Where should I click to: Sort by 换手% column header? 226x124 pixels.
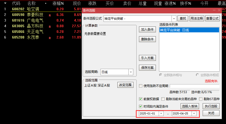point(185,3)
